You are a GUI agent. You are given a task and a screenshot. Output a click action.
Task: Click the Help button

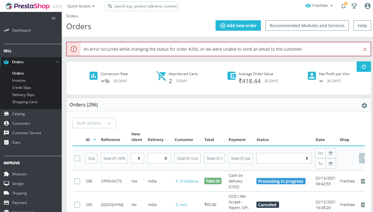click(x=362, y=26)
